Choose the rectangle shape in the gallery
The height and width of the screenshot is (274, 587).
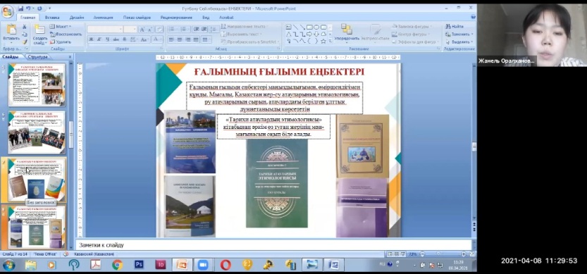tap(309, 27)
